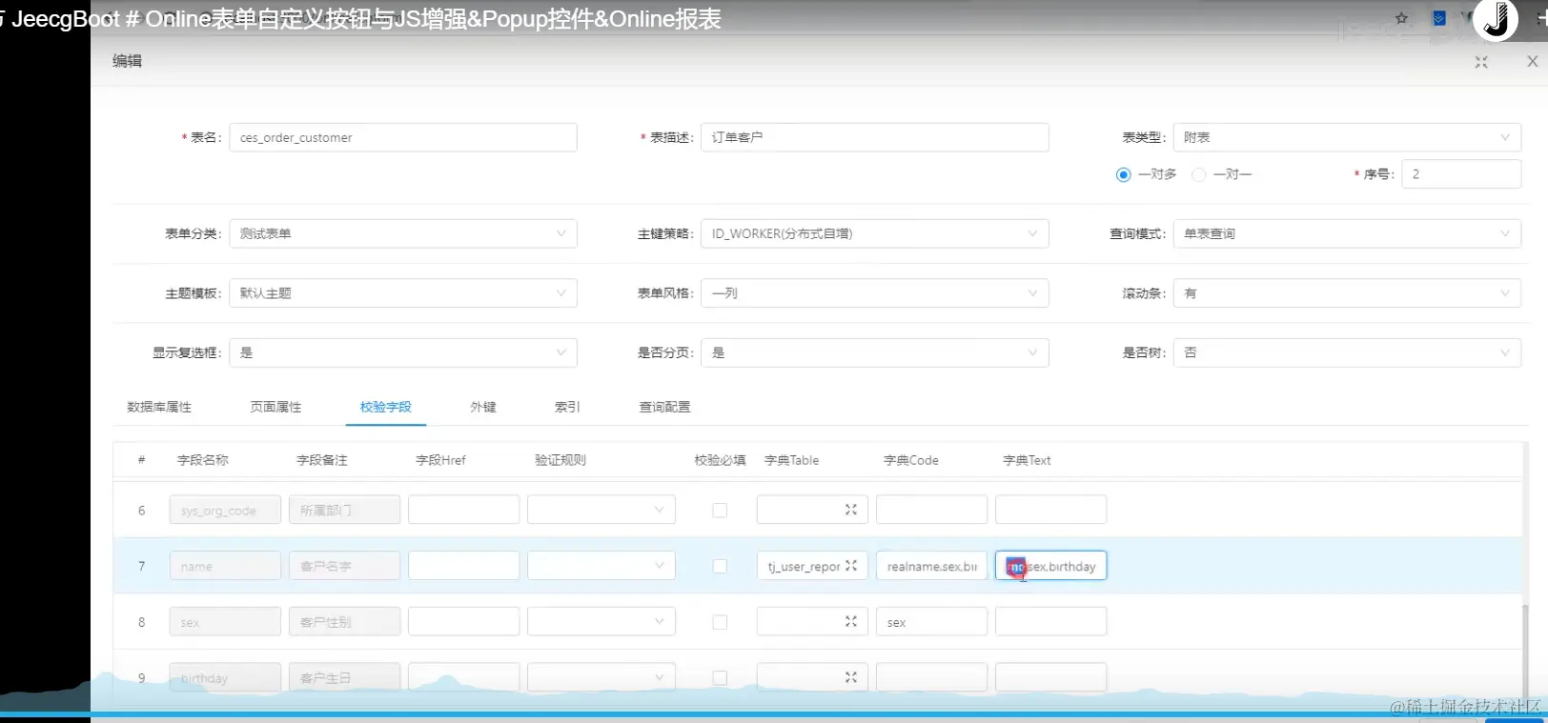Open 验证规则 dropdown for the name row
The width and height of the screenshot is (1548, 723).
pyautogui.click(x=601, y=566)
